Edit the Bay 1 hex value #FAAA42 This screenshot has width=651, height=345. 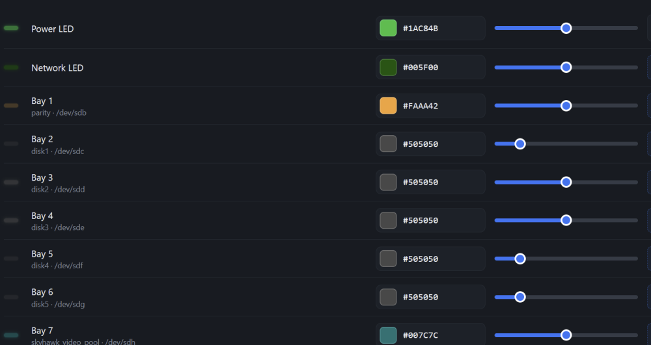[x=420, y=106]
